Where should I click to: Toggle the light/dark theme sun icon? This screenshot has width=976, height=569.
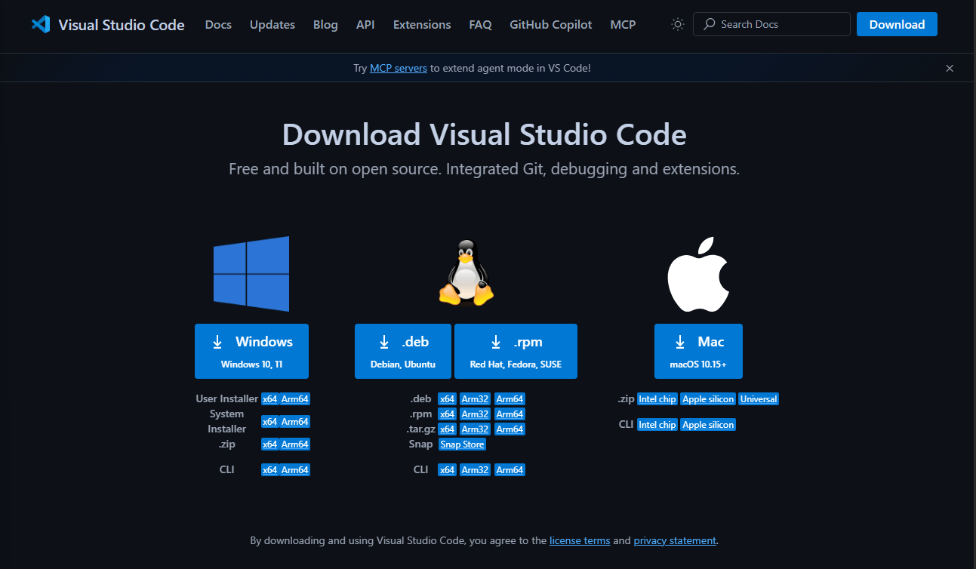(678, 24)
